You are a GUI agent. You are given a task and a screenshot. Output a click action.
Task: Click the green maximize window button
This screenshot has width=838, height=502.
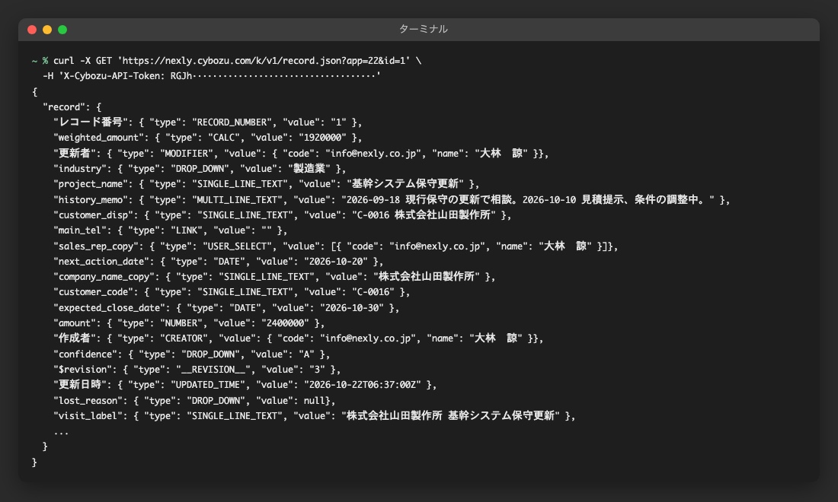(x=62, y=30)
